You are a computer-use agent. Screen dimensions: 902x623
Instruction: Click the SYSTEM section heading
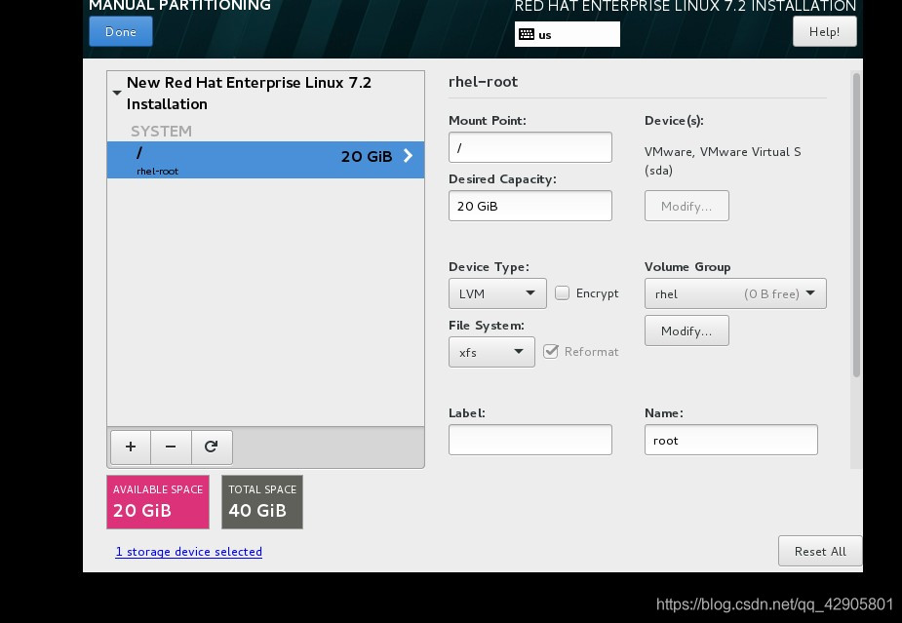(161, 132)
